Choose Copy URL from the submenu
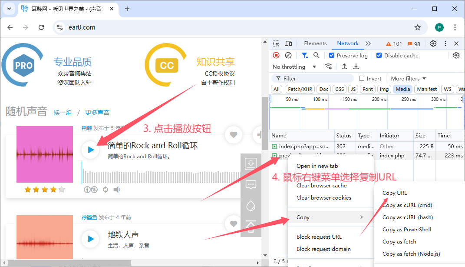The height and width of the screenshot is (267, 465). tap(394, 193)
